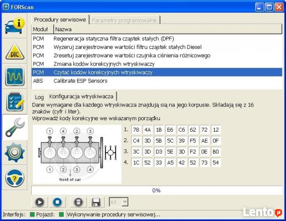This screenshot has height=221, width=286.
Task: Open the Log tab
Action: (x=39, y=97)
